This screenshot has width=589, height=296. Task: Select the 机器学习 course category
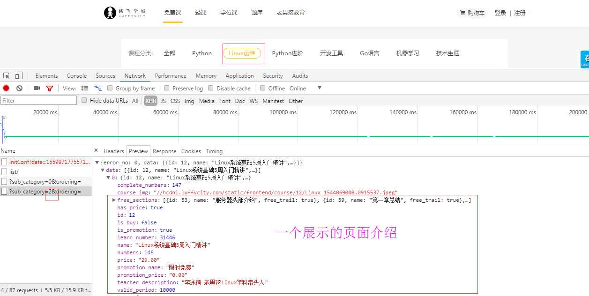[408, 53]
